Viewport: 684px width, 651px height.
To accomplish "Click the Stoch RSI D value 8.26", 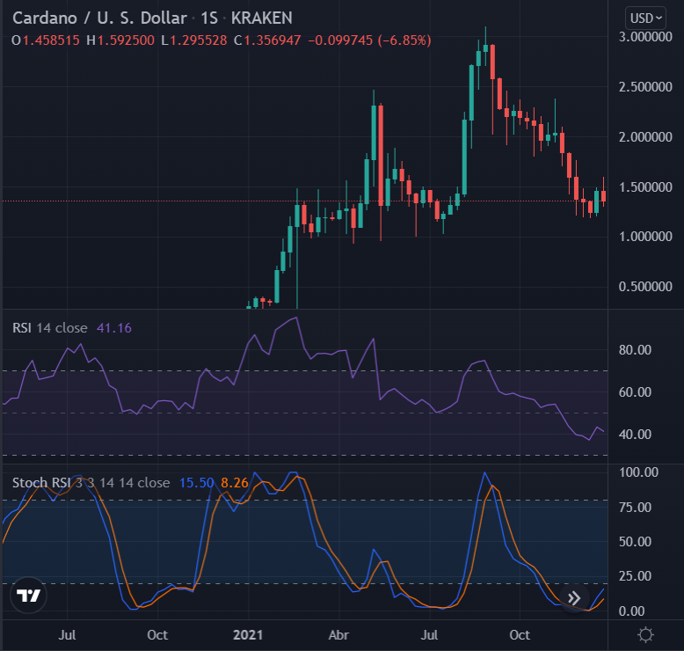I will (235, 483).
